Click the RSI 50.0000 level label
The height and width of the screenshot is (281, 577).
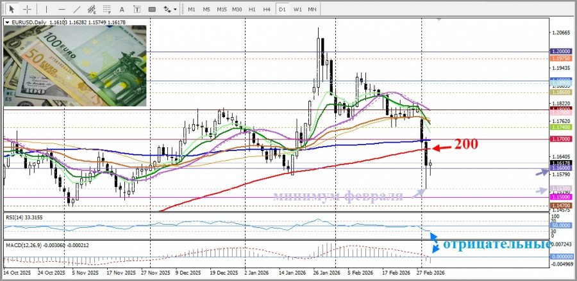[561, 225]
